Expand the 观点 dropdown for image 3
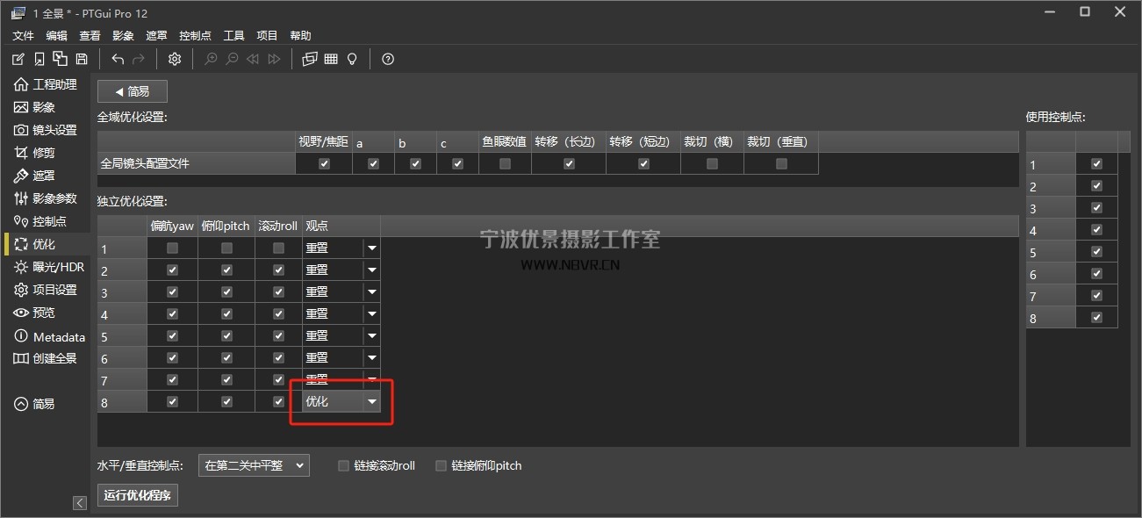The height and width of the screenshot is (518, 1142). click(372, 291)
